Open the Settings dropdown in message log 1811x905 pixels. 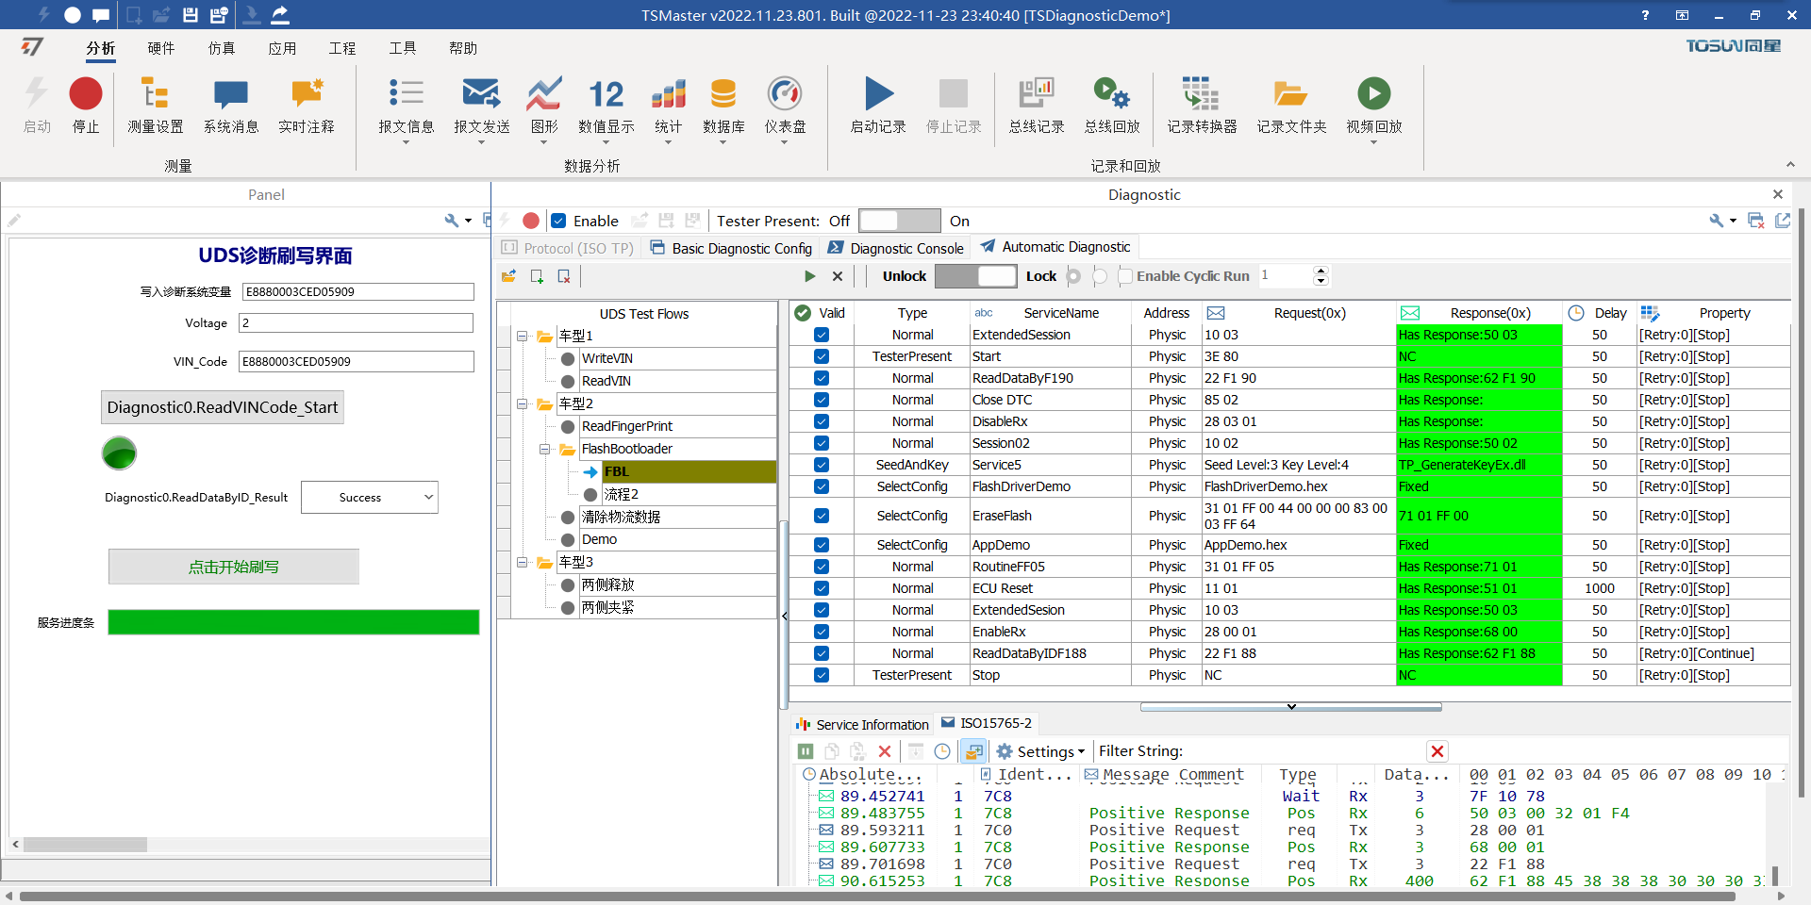[1041, 751]
